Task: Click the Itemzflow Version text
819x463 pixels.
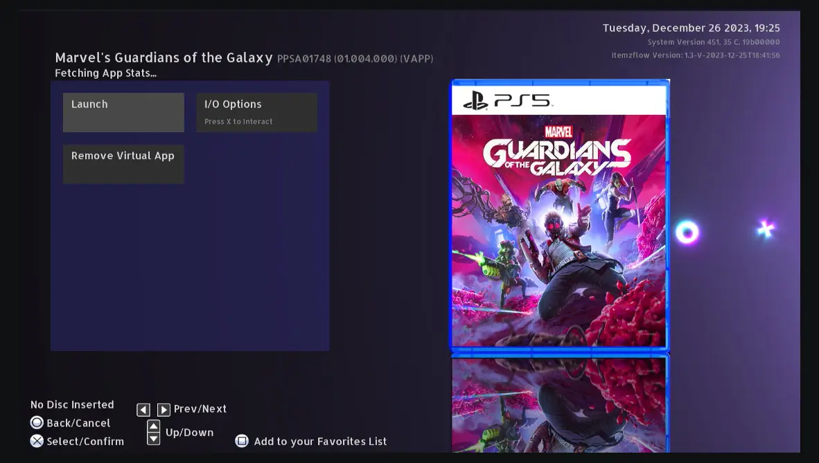Action: click(695, 55)
